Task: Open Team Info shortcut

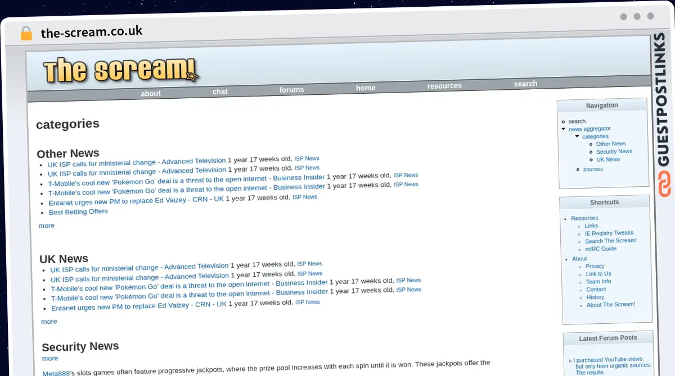Action: pos(598,282)
